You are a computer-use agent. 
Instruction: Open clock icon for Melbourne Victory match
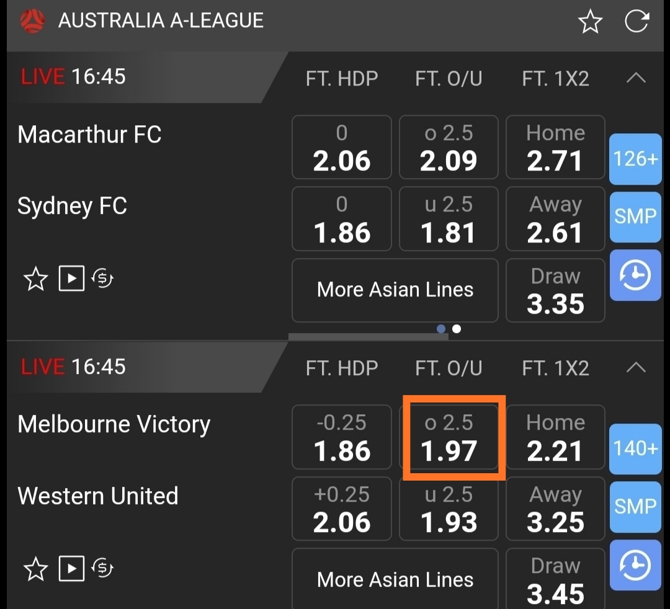(635, 566)
